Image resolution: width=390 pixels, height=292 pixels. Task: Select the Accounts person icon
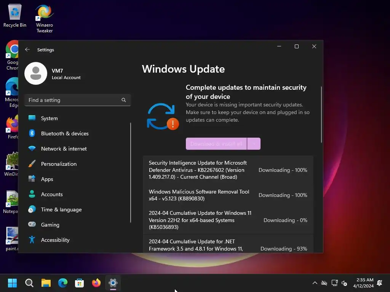tap(32, 194)
